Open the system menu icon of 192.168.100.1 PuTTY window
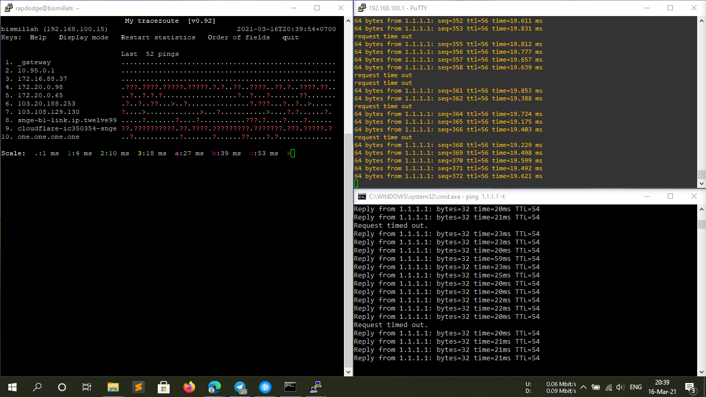This screenshot has width=706, height=397. click(361, 8)
